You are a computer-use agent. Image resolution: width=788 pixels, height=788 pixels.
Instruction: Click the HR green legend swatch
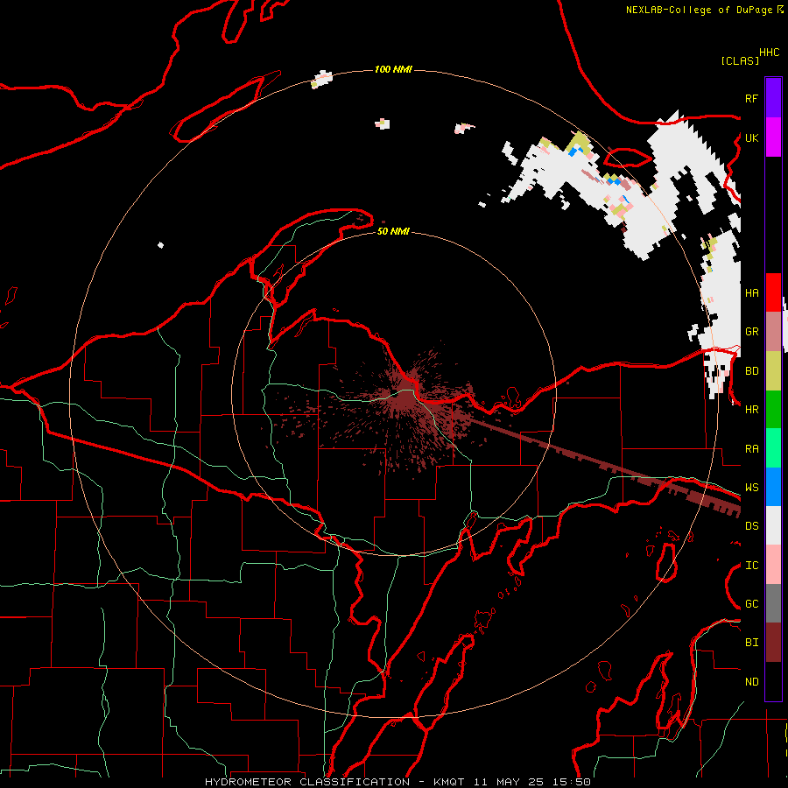[773, 410]
